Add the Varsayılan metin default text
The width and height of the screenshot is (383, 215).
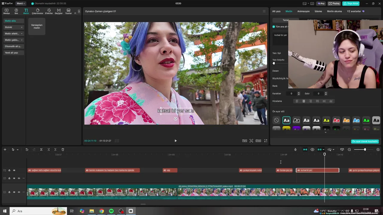[x=37, y=27]
